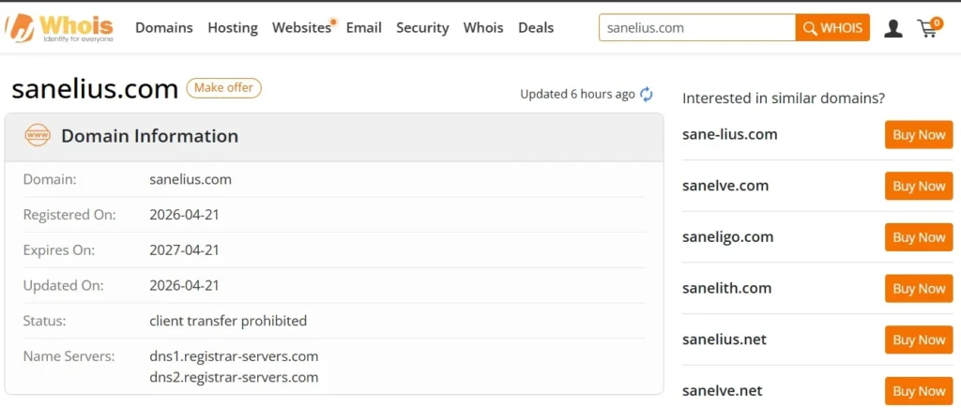
Task: Click the orange WHOIS search button
Action: tap(832, 27)
